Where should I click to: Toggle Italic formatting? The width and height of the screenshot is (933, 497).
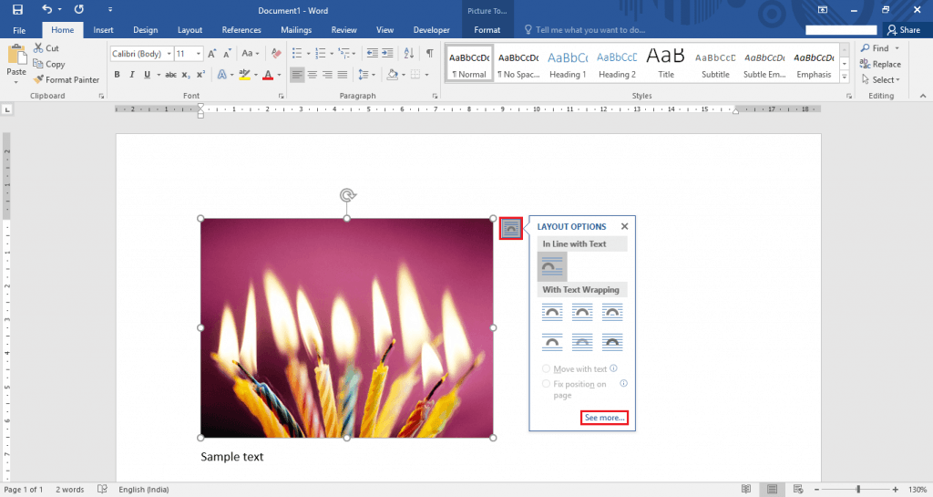pyautogui.click(x=131, y=75)
